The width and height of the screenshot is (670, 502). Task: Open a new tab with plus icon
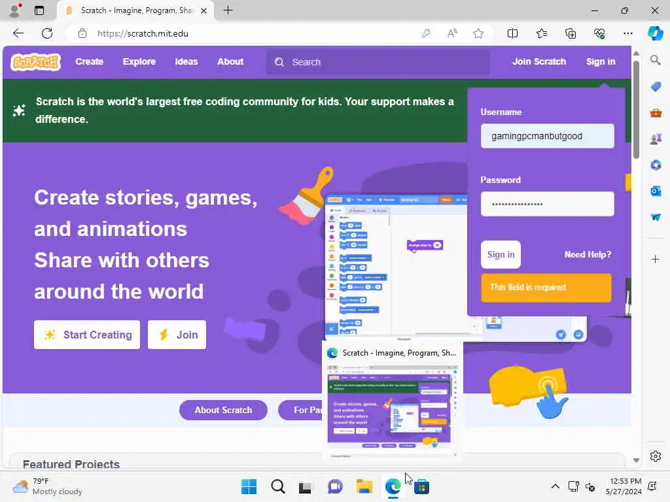point(228,10)
